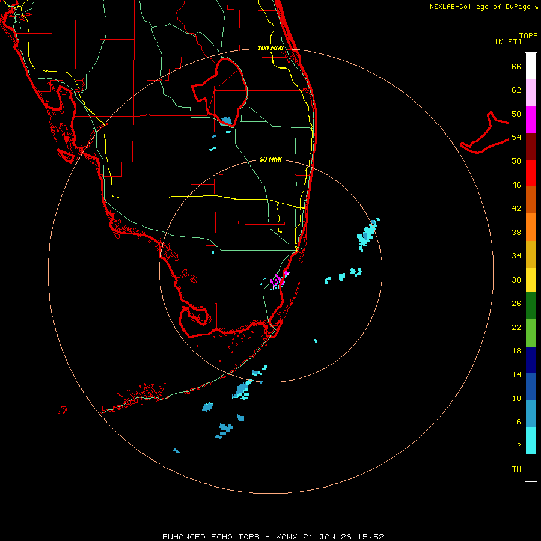Click the 100 NMI range ring label

click(271, 48)
